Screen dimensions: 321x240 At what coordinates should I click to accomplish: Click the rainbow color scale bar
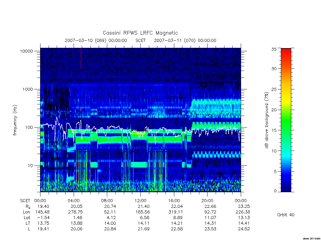coord(286,120)
